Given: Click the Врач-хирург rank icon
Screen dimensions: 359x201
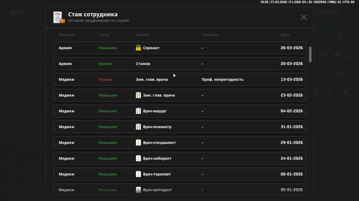Looking at the screenshot, I should [x=139, y=111].
